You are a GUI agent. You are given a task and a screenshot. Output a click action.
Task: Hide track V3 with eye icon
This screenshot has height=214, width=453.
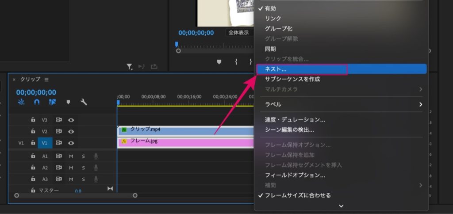[x=71, y=120]
